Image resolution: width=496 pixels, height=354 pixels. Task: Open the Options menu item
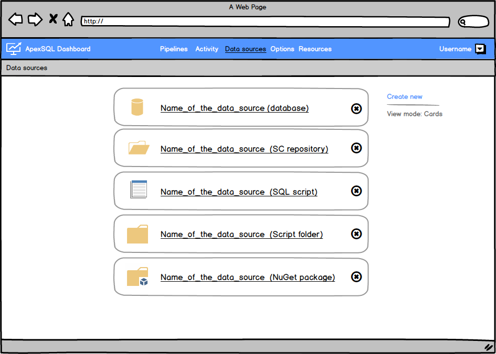pyautogui.click(x=282, y=49)
